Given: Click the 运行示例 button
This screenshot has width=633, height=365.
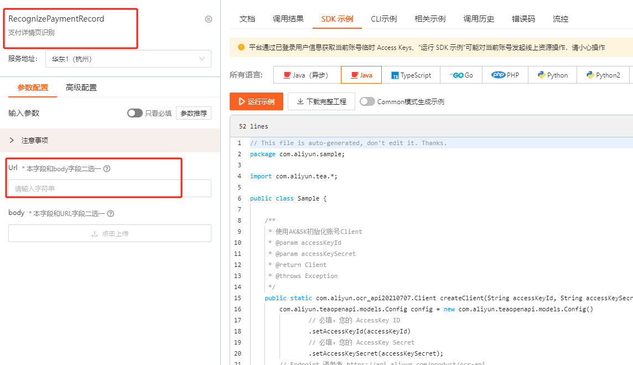Looking at the screenshot, I should point(256,101).
